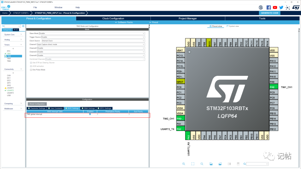Toggle the TIM2 checkbox in Timers list

pyautogui.click(x=6, y=56)
